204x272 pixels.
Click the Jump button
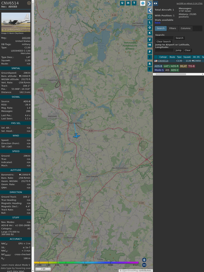coord(178,50)
